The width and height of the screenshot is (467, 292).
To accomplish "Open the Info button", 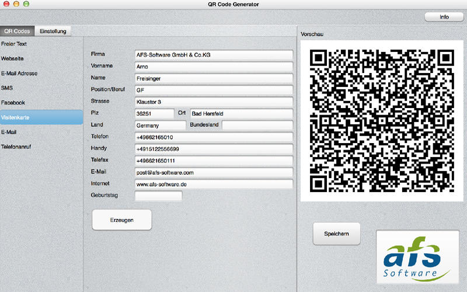I will [x=444, y=17].
